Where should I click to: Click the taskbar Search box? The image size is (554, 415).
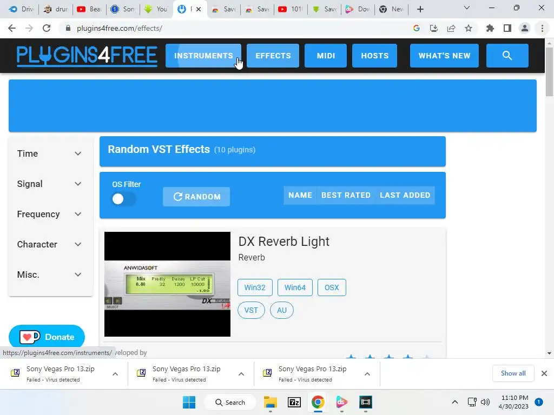point(230,402)
